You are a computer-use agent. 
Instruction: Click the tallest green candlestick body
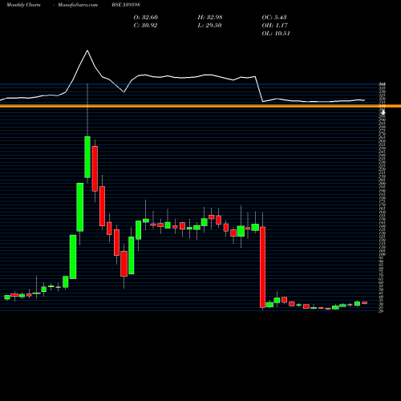point(80,207)
